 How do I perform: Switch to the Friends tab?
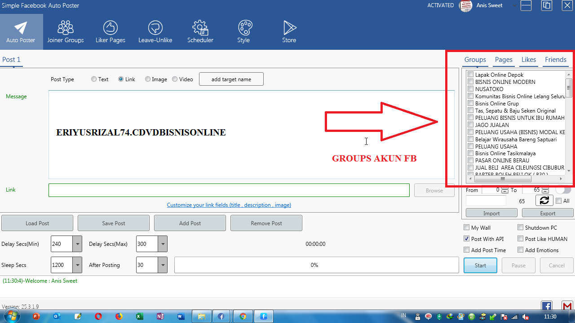[556, 60]
